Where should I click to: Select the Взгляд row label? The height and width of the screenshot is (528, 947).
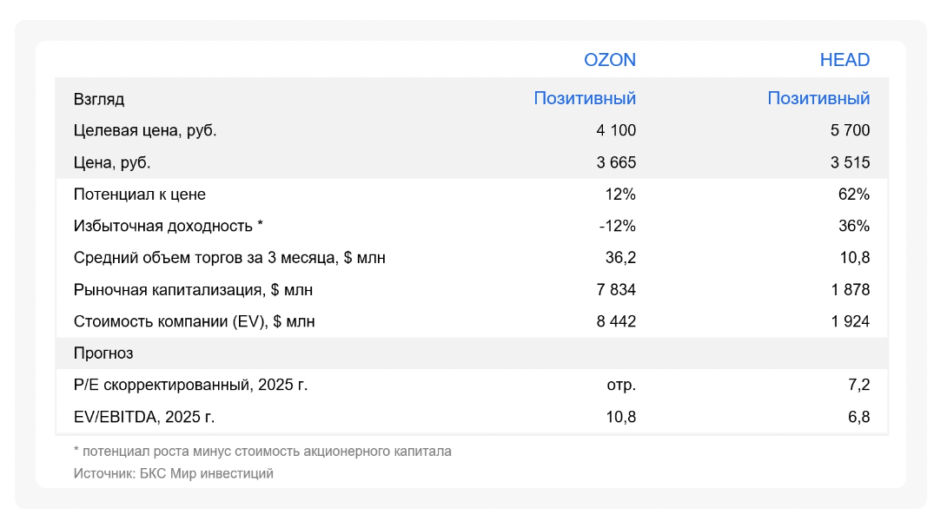click(99, 99)
